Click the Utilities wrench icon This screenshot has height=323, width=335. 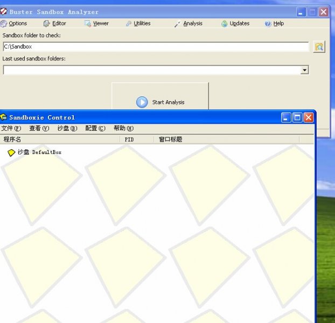[x=128, y=24]
